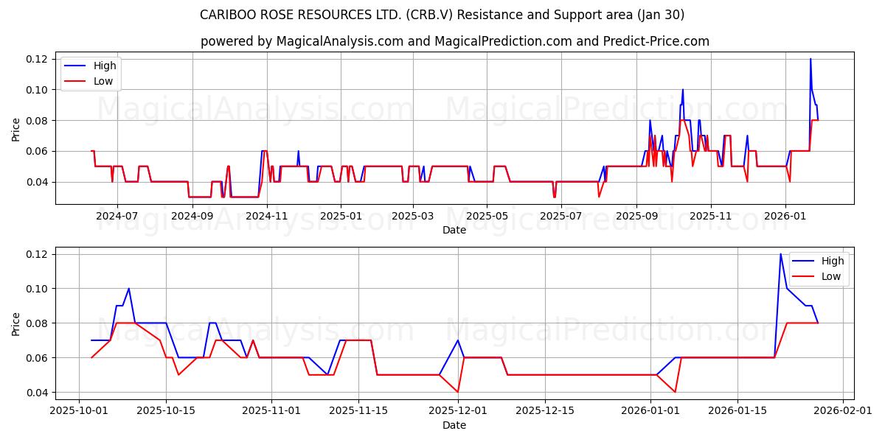885x442 pixels.
Task: Click the '2025-11-15' tick label
Action: (x=358, y=412)
